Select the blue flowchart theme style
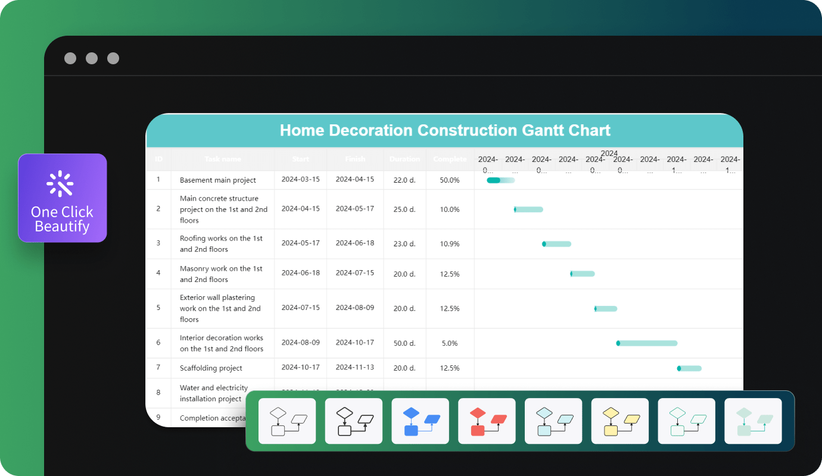Image resolution: width=822 pixels, height=476 pixels. [420, 421]
